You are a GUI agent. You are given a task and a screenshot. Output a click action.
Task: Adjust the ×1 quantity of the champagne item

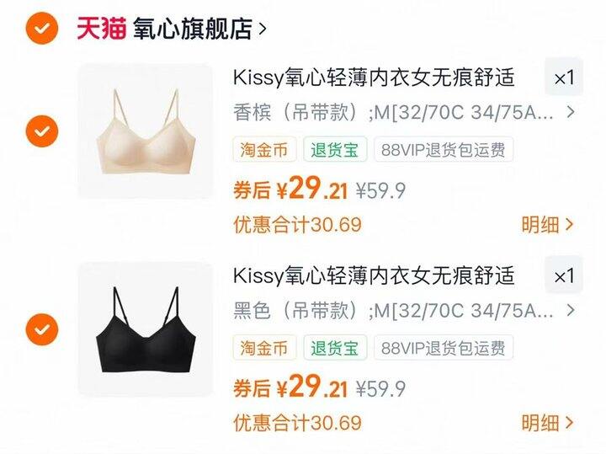click(x=564, y=77)
